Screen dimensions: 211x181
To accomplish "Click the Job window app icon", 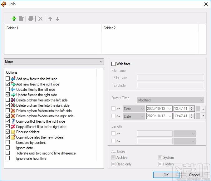I will [4, 4].
